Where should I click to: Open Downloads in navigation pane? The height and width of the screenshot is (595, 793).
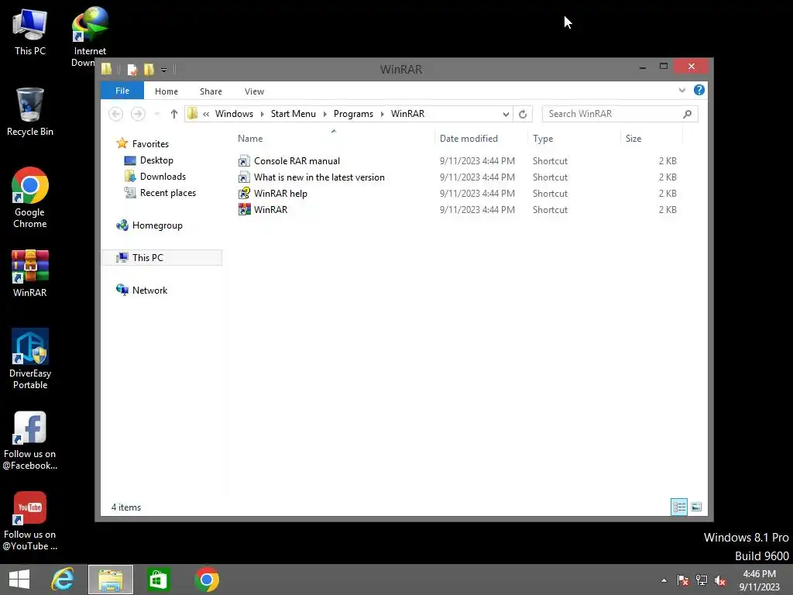[163, 177]
